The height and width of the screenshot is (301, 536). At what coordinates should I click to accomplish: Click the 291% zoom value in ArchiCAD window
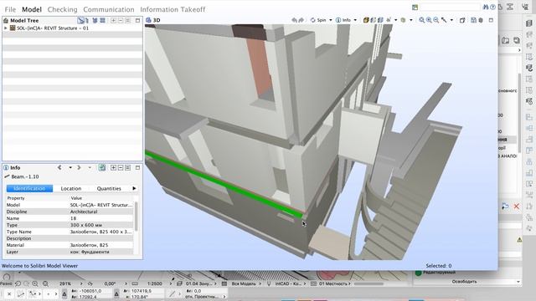pyautogui.click(x=65, y=283)
